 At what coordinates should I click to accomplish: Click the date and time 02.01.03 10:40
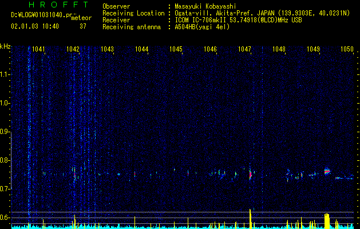(35, 26)
